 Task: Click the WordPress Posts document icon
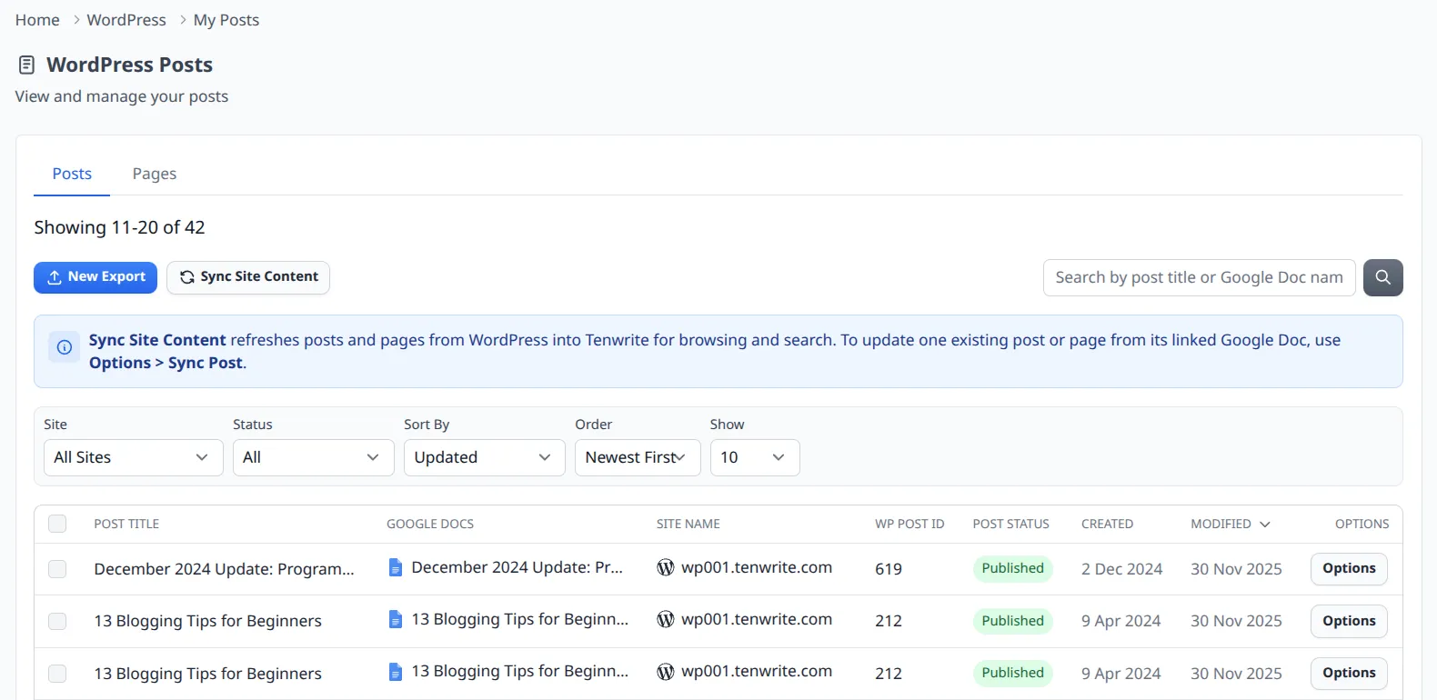[x=27, y=65]
